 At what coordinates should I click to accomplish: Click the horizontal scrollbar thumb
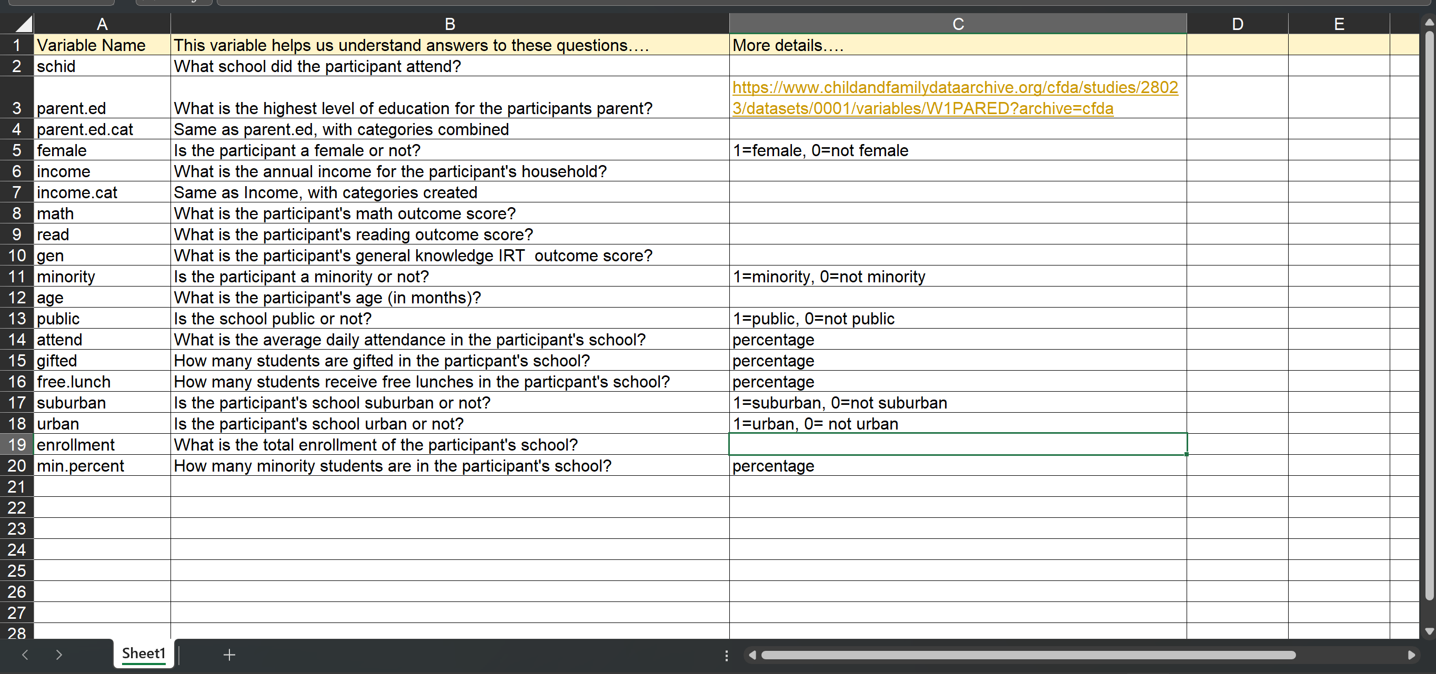(x=1028, y=655)
